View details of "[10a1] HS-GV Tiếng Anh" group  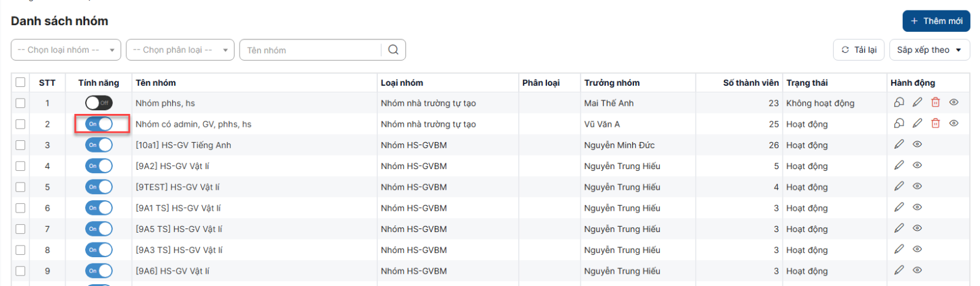coord(917,145)
